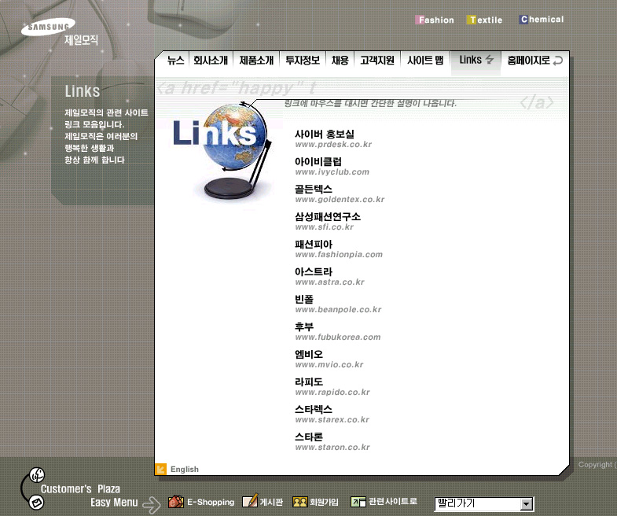
Task: Open the Textile section link
Action: click(x=484, y=20)
